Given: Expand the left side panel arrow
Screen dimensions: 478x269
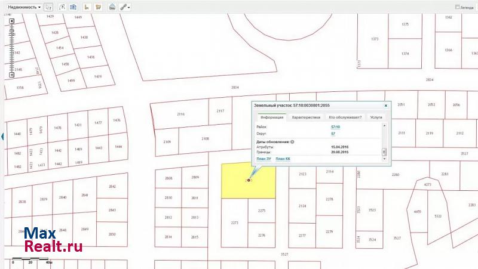Looking at the screenshot, I should click(3, 136).
